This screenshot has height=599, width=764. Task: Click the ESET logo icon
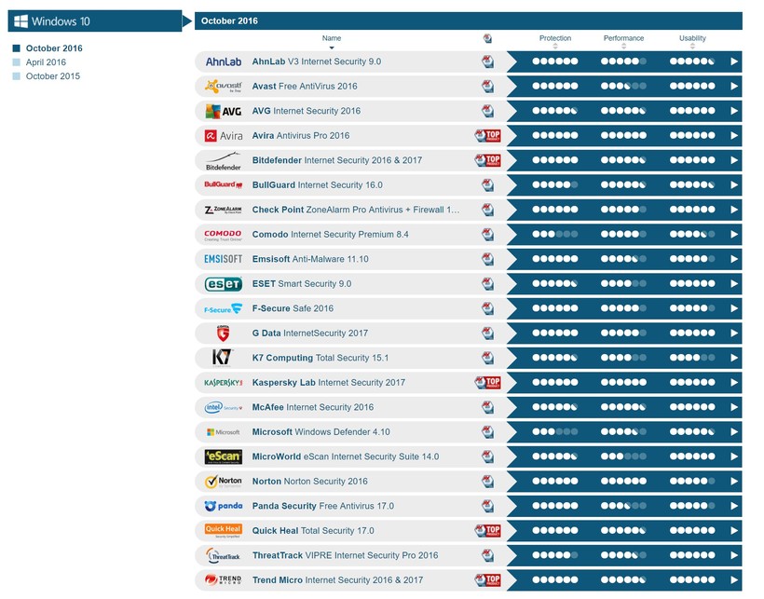224,284
